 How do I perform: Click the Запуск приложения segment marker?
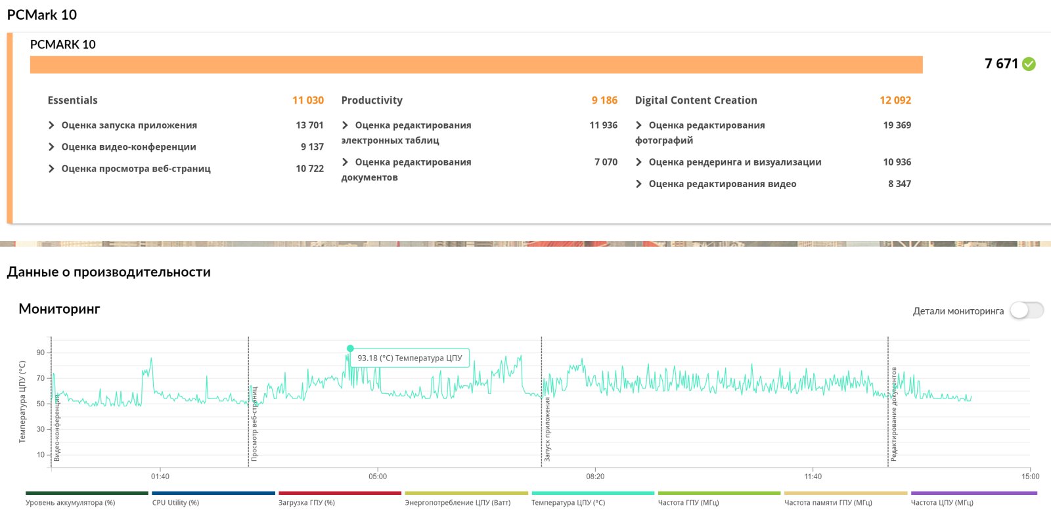(541, 402)
